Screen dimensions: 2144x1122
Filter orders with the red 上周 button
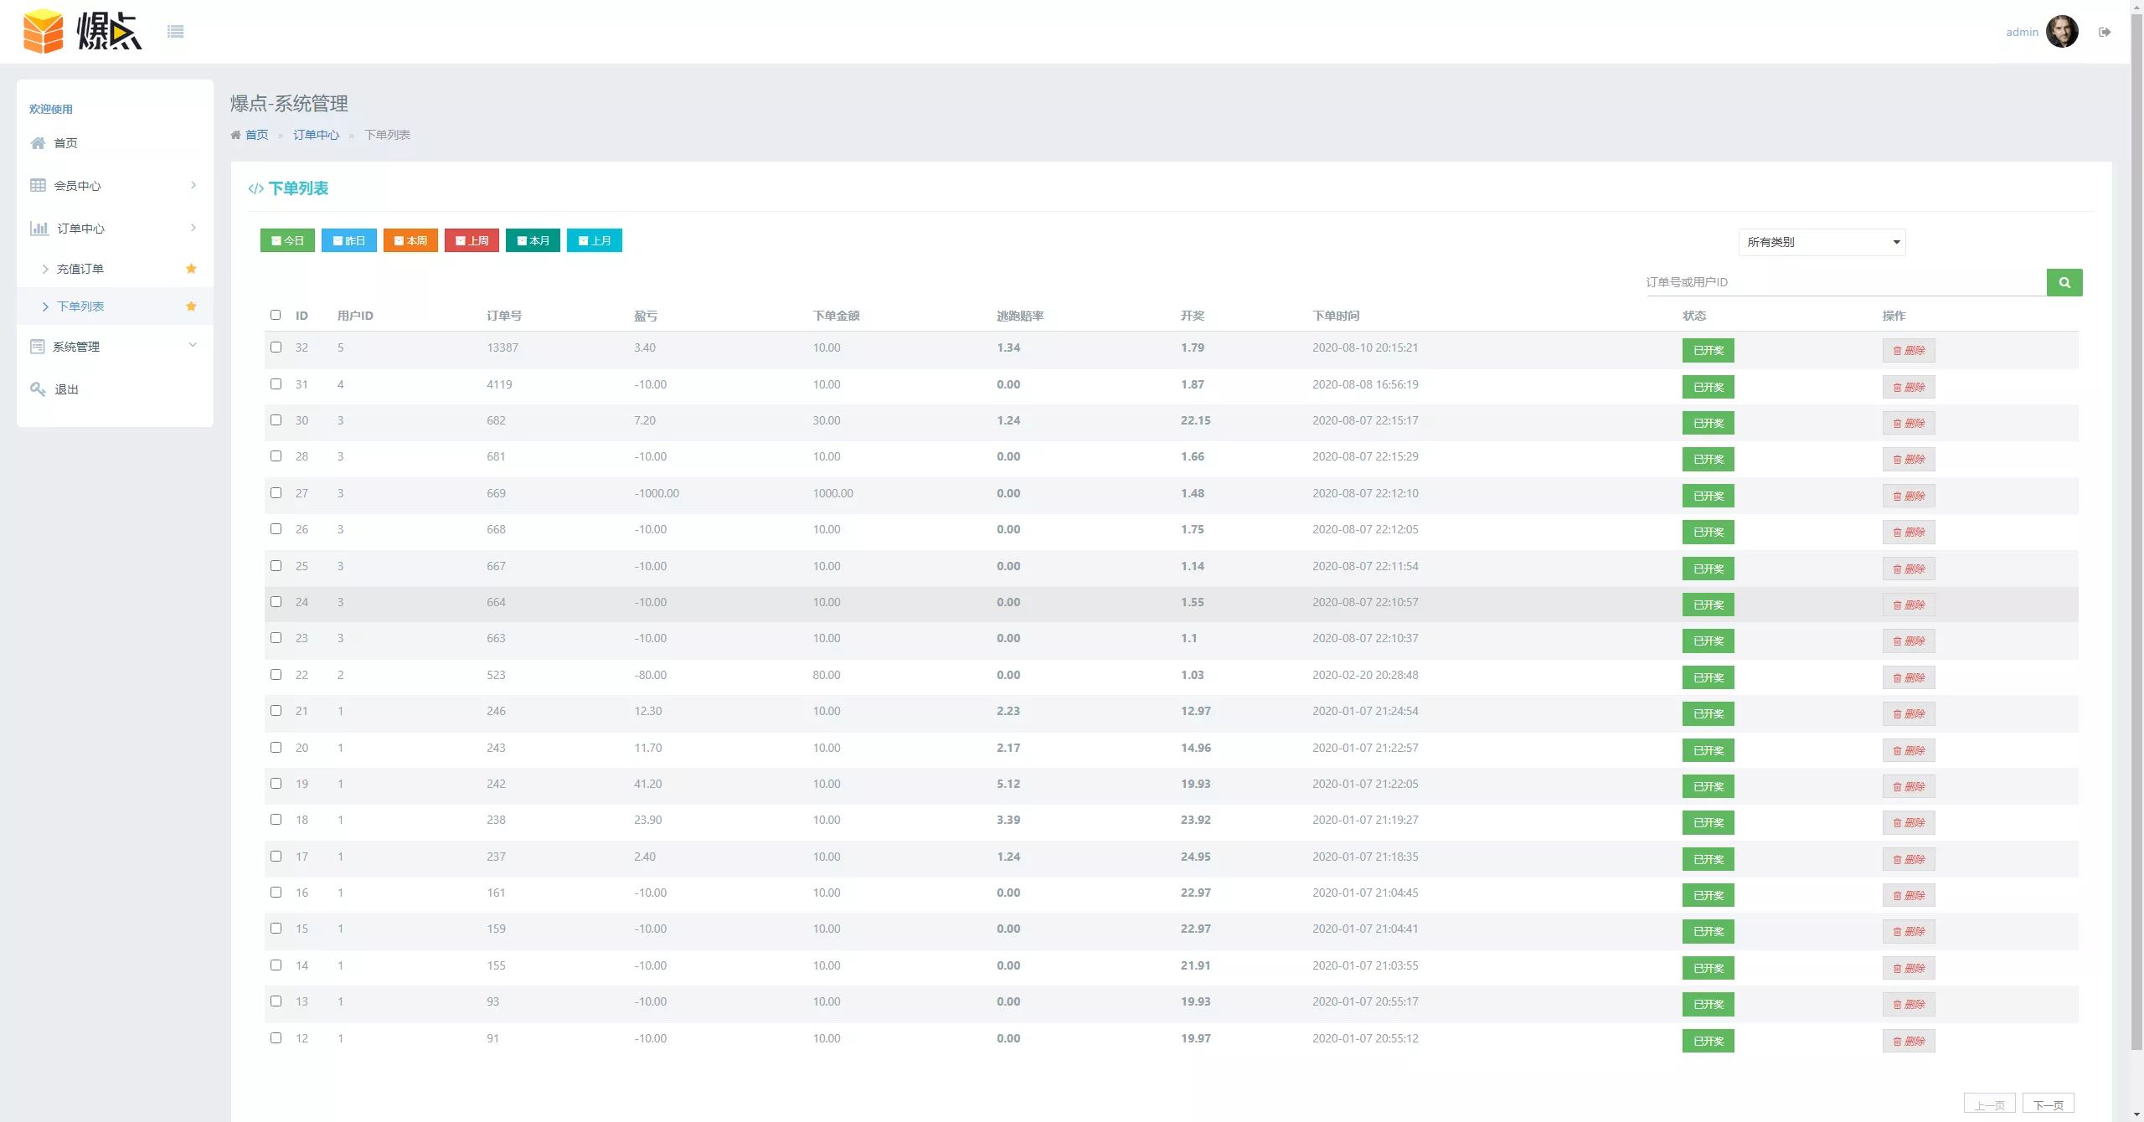tap(472, 240)
